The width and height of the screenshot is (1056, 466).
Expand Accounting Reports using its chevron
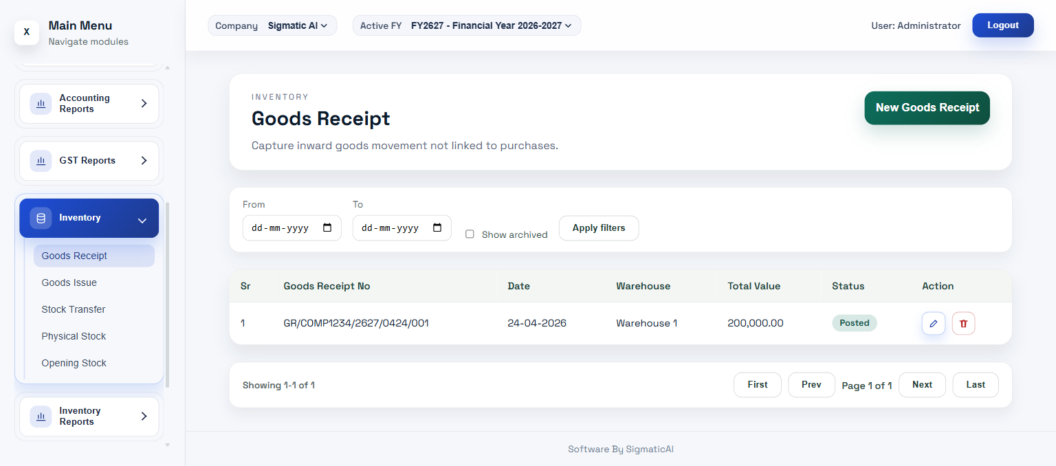click(x=144, y=104)
